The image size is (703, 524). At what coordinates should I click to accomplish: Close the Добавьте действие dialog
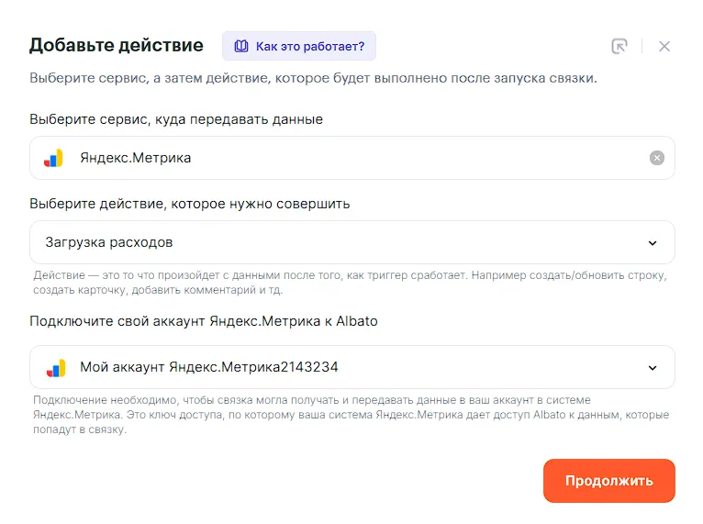(664, 46)
